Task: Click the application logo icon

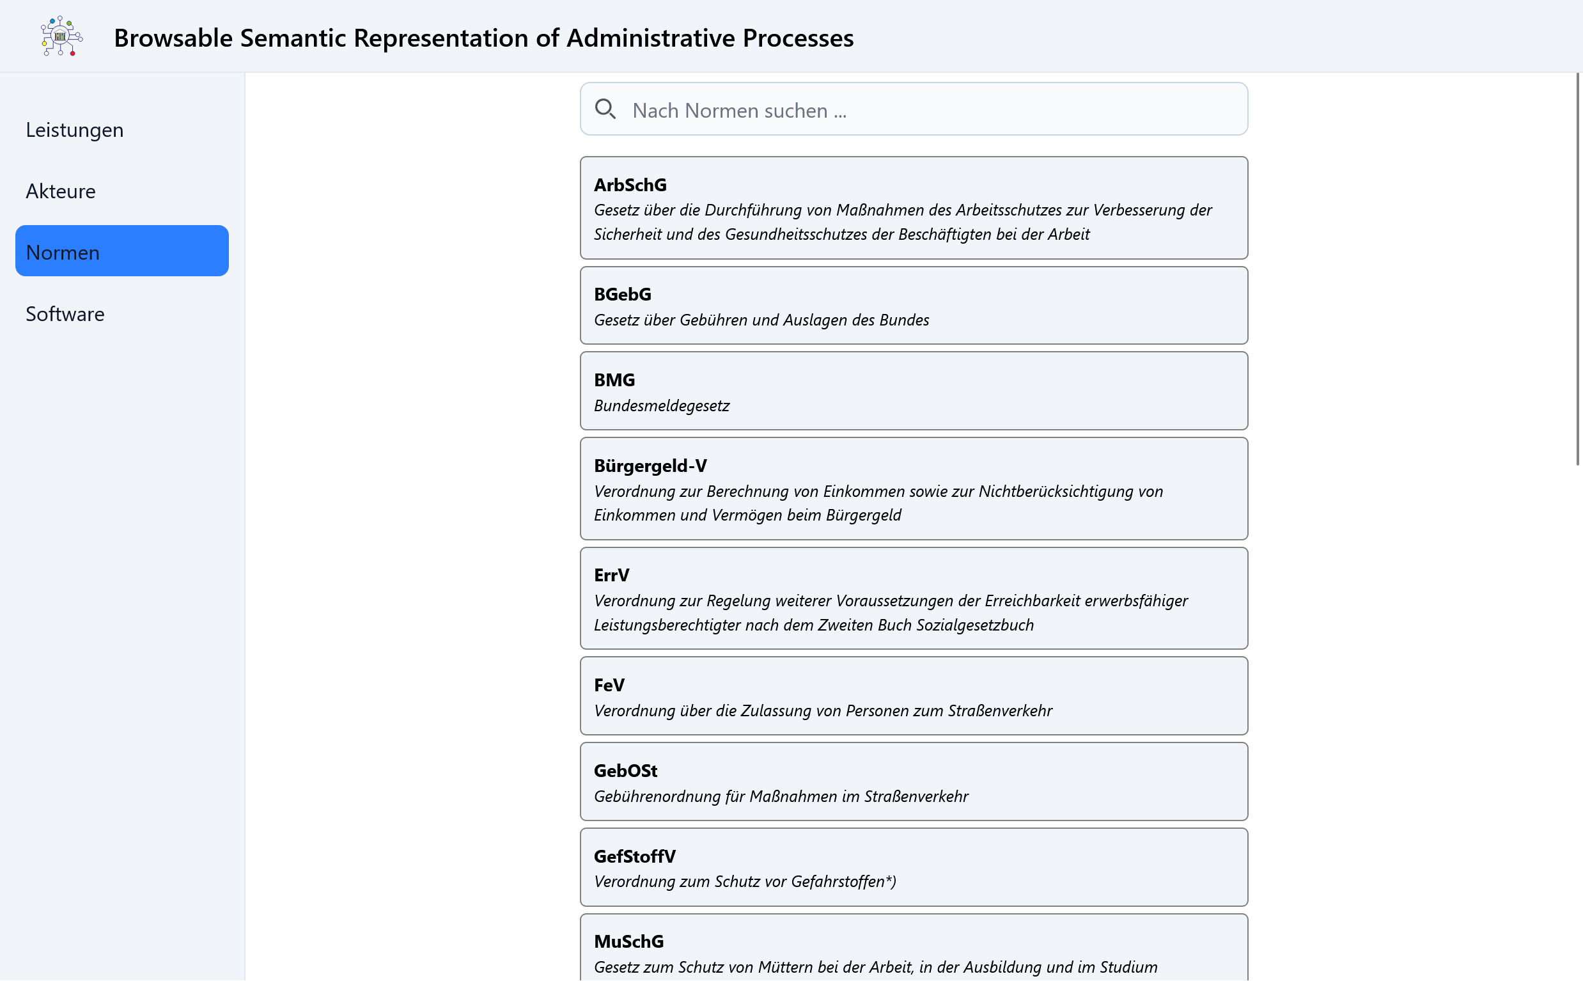Action: pos(60,37)
